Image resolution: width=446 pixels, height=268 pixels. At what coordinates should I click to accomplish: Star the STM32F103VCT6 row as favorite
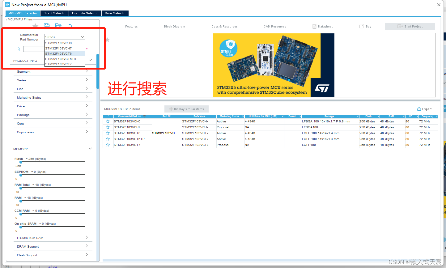pos(108,133)
